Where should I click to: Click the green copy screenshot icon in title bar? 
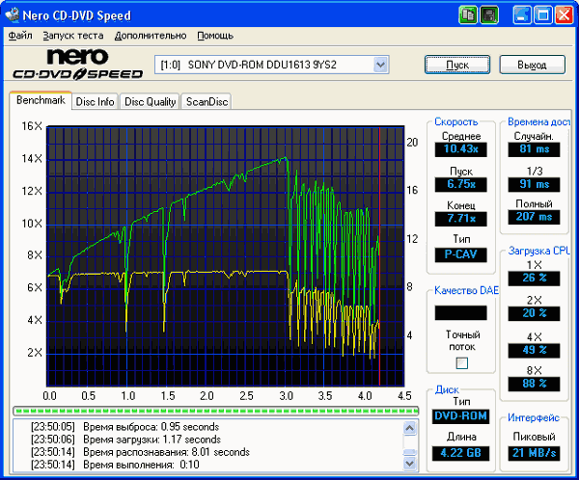[468, 15]
